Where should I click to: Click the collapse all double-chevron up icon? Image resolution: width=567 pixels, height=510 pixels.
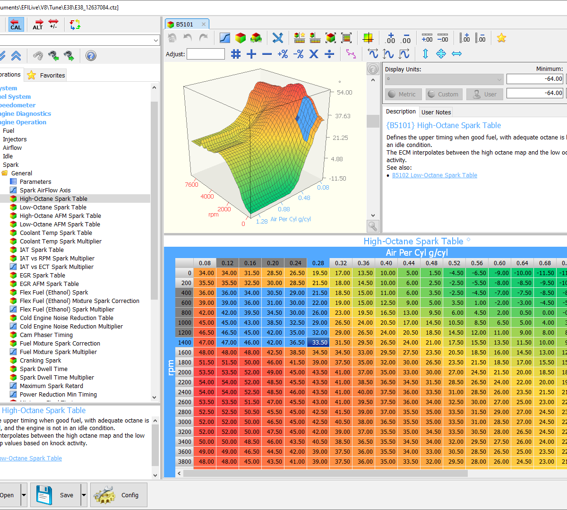click(x=16, y=56)
